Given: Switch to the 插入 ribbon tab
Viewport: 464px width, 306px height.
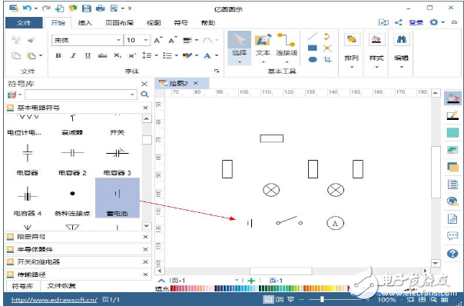Looking at the screenshot, I should 85,23.
